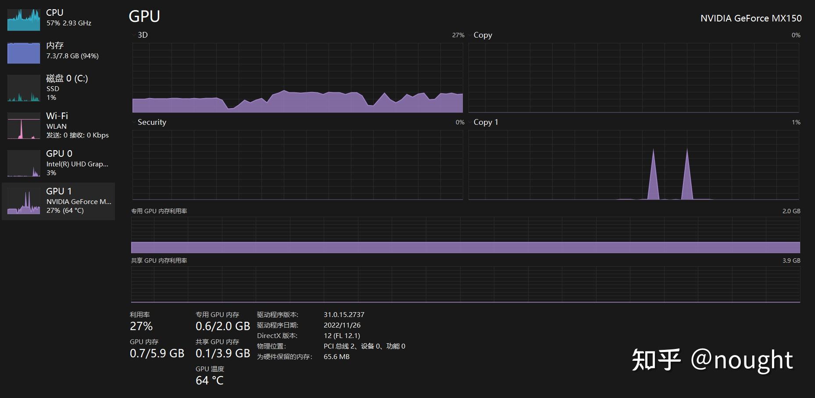Select the CPU usage mini graph
Image resolution: width=815 pixels, height=398 pixels.
pyautogui.click(x=24, y=20)
